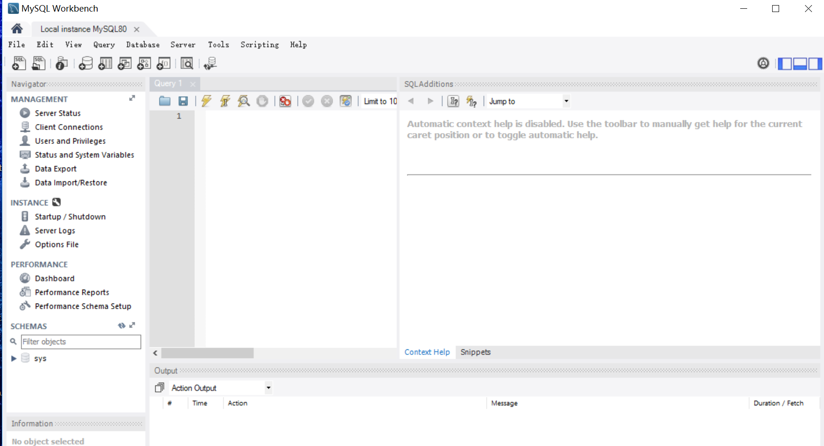Get context help for caret position
This screenshot has width=824, height=446.
454,101
